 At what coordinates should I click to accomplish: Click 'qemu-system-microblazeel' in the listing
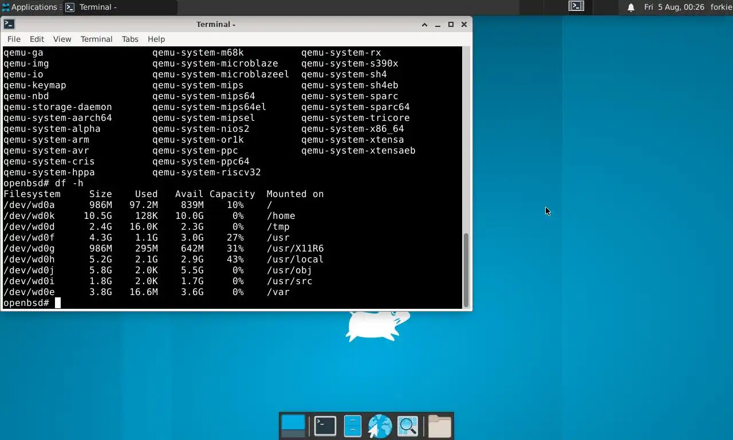[x=221, y=74]
